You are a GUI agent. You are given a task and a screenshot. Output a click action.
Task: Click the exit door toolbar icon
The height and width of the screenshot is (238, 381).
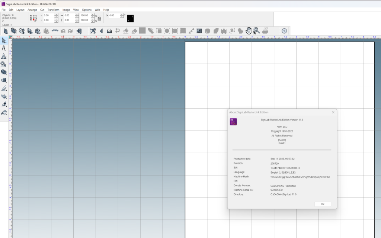79,31
